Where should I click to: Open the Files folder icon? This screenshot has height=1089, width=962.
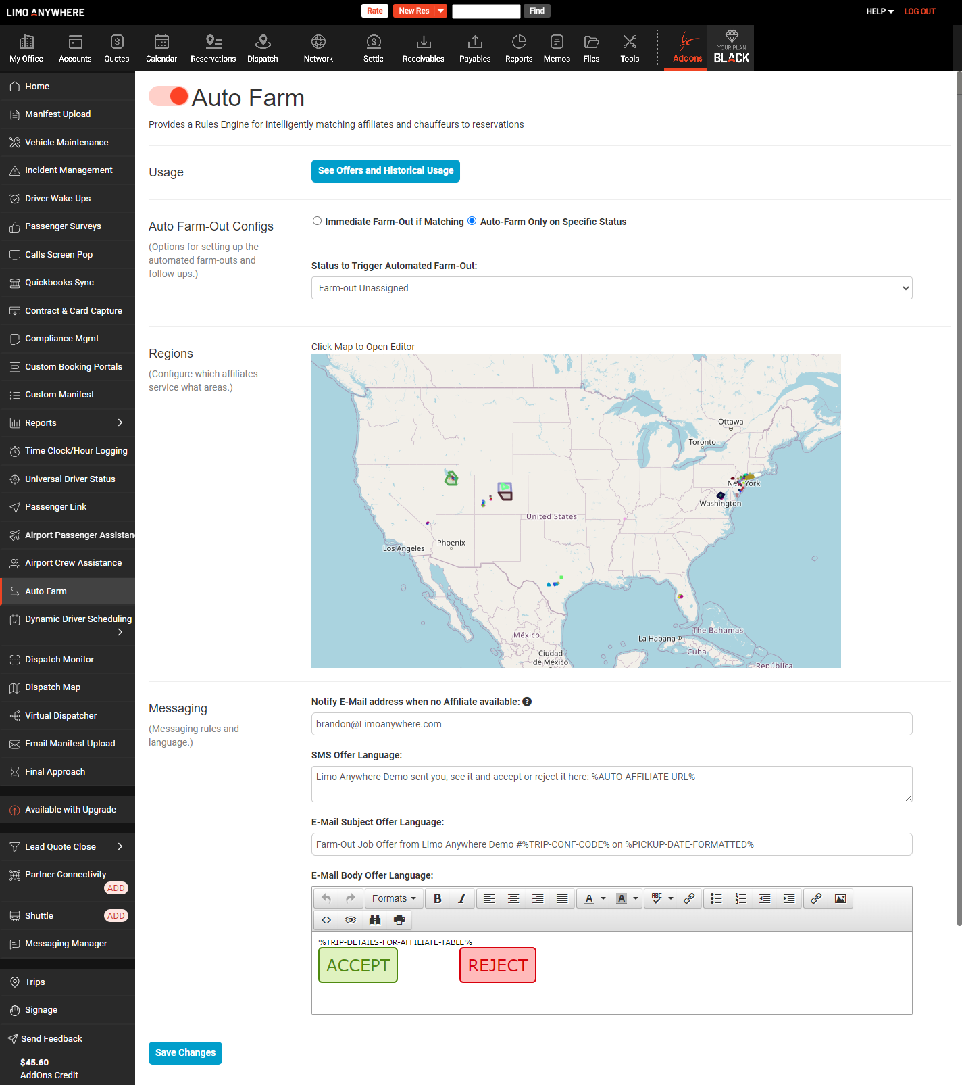[591, 42]
